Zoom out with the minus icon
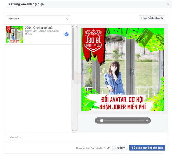This screenshot has height=157, width=172. (98, 120)
